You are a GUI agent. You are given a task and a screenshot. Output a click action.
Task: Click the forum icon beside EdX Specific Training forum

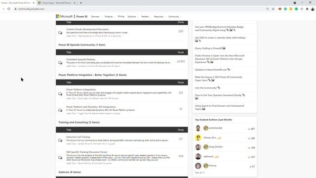coord(60,158)
